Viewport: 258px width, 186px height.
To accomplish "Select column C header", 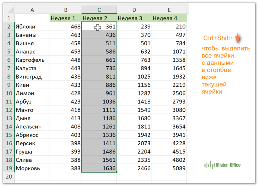I will (99, 10).
